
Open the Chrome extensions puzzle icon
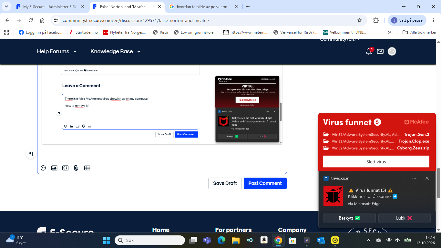pyautogui.click(x=376, y=20)
